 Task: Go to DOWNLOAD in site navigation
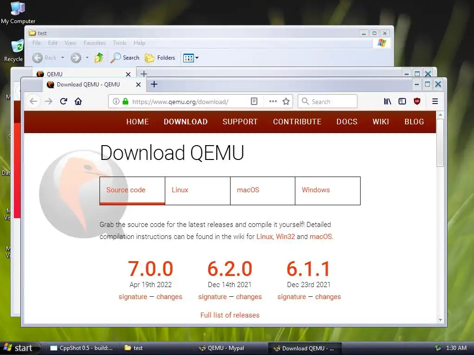(x=186, y=122)
